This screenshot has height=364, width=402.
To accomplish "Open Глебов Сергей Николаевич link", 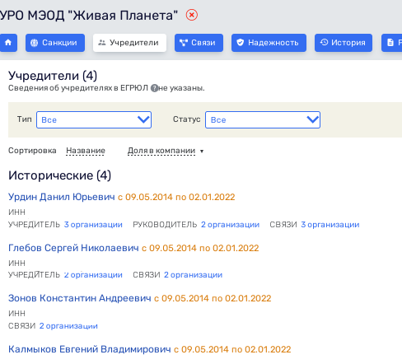I will pyautogui.click(x=73, y=248).
